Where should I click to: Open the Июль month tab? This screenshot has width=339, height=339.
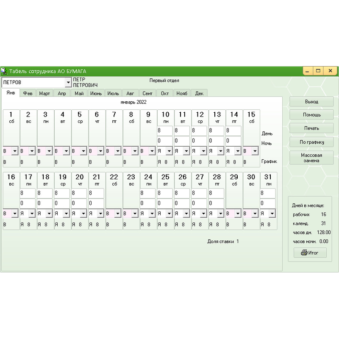(x=113, y=93)
